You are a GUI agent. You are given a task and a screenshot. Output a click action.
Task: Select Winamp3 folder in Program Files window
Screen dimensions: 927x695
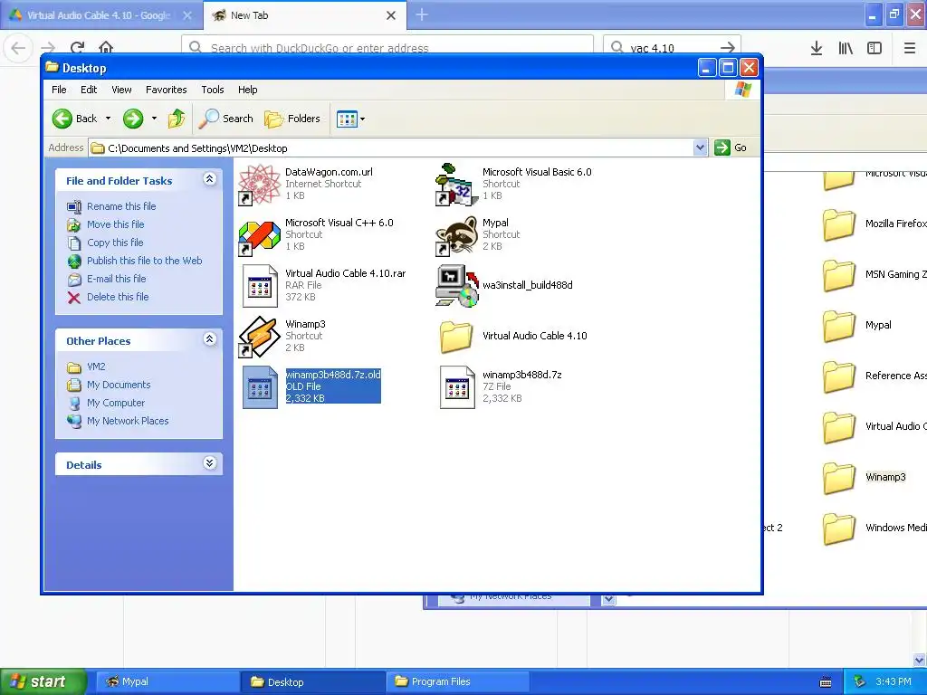click(839, 479)
